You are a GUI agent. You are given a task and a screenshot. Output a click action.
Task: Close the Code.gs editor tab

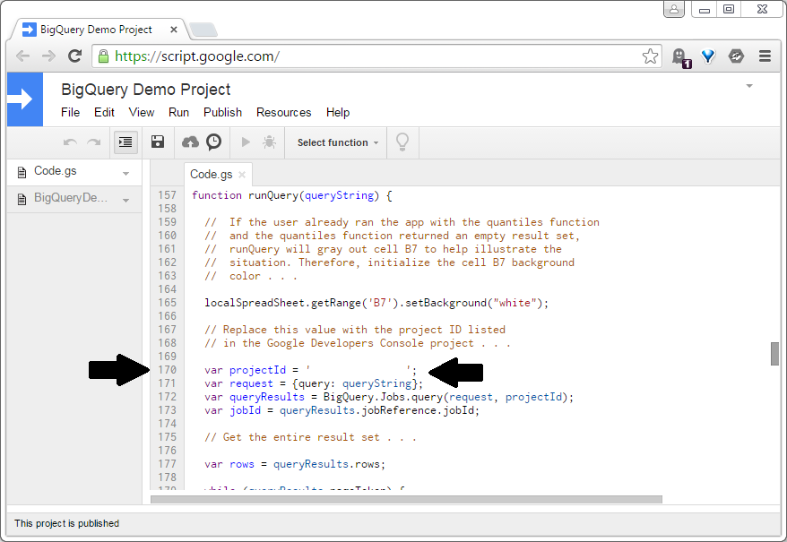coord(242,174)
